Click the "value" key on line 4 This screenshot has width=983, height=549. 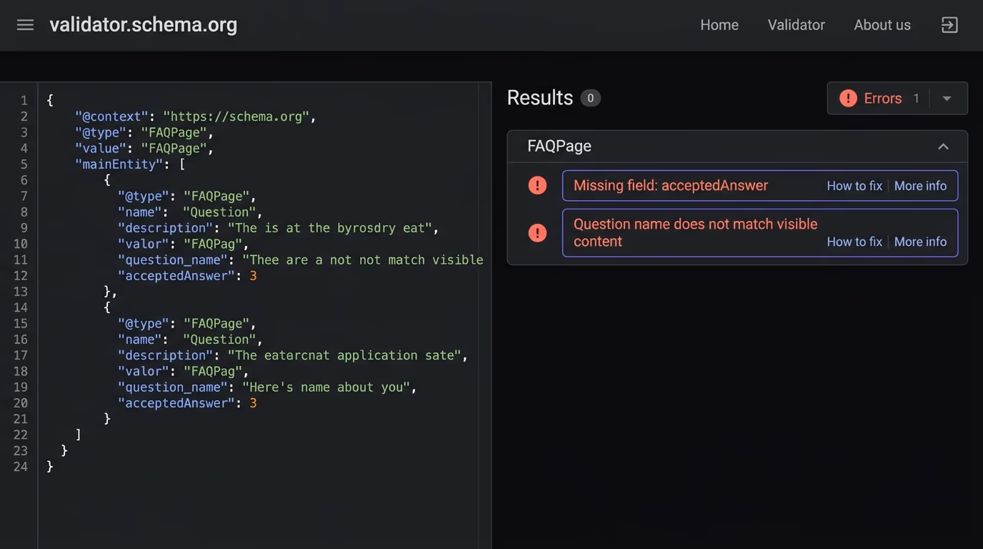[101, 148]
